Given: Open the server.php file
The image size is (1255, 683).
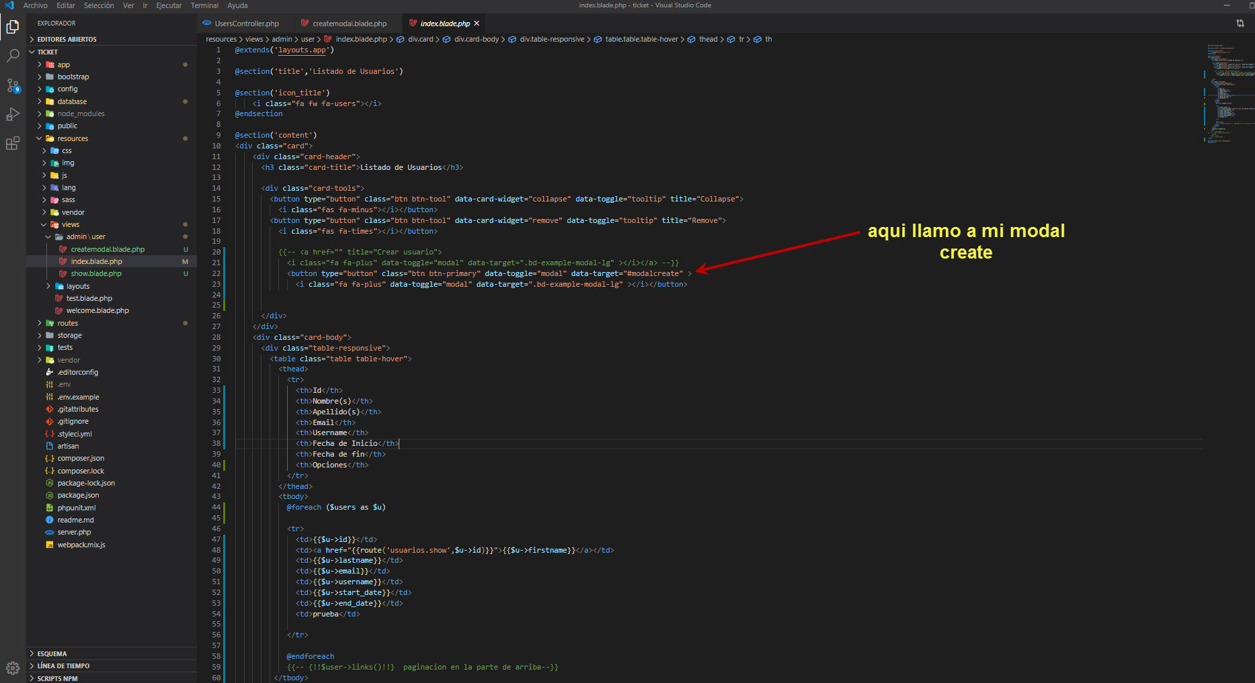Looking at the screenshot, I should [112, 532].
